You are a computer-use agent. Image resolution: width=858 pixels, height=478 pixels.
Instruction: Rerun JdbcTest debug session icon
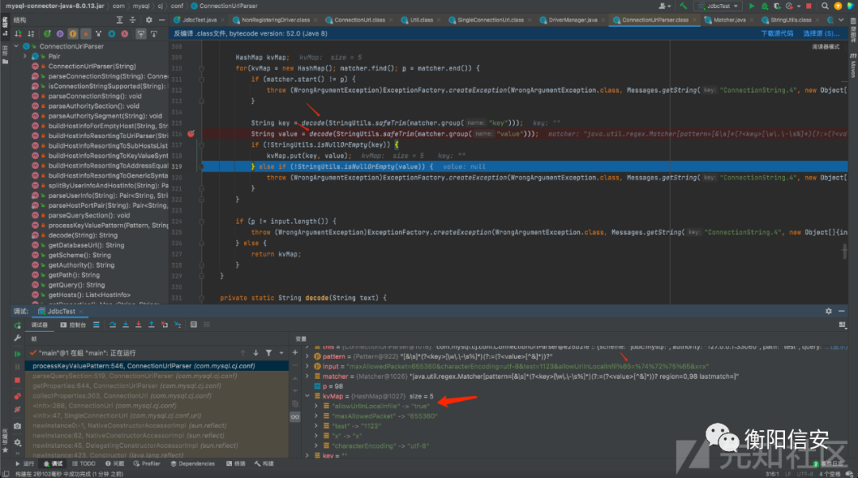point(17,326)
